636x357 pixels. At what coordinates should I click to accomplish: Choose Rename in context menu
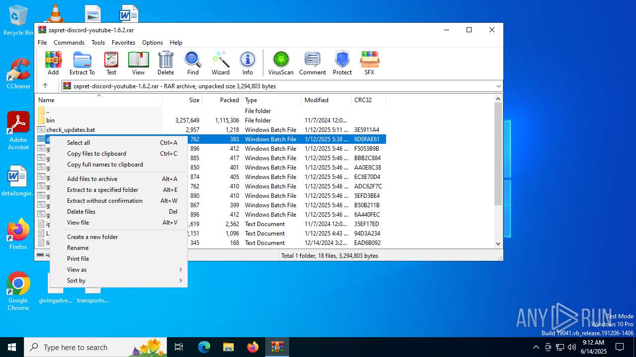tap(119, 248)
